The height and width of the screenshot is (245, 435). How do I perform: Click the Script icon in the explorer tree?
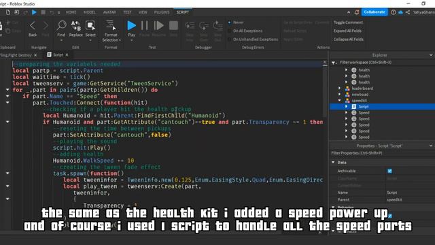coord(354,107)
